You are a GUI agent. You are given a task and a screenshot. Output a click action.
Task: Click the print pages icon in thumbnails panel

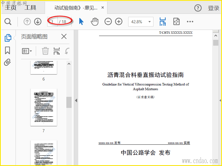[x=57, y=51]
